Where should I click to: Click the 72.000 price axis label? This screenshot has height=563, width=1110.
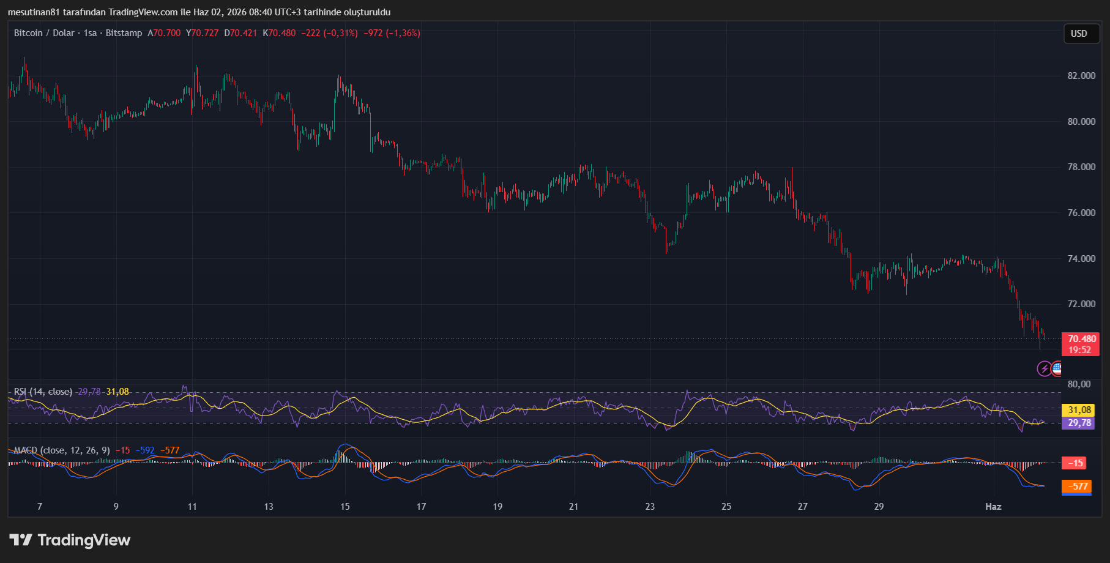1081,304
